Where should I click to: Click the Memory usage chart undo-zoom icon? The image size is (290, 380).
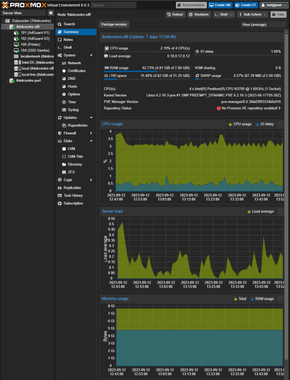[x=280, y=299]
